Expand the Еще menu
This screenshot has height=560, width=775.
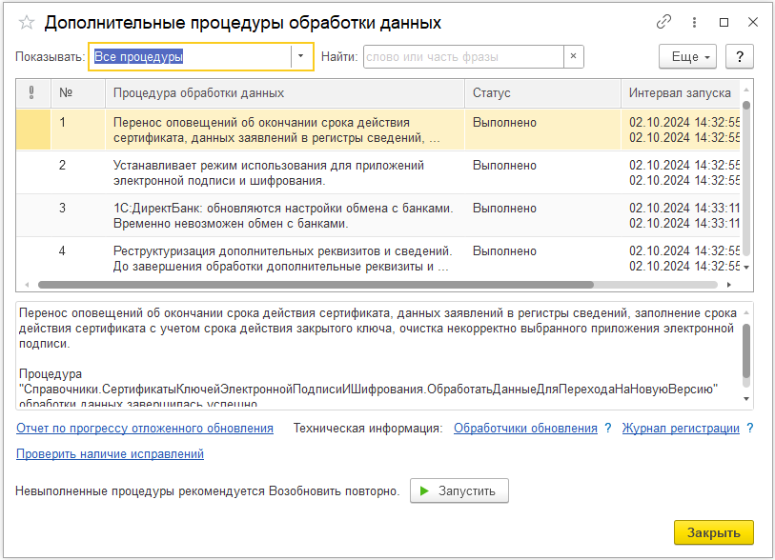point(687,57)
